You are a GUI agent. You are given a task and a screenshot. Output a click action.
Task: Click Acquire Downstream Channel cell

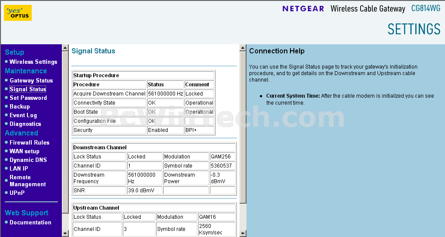(x=109, y=94)
